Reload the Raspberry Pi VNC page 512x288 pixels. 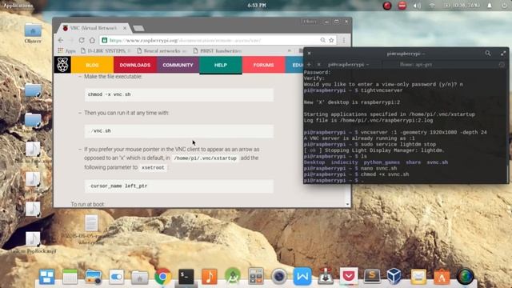click(82, 40)
